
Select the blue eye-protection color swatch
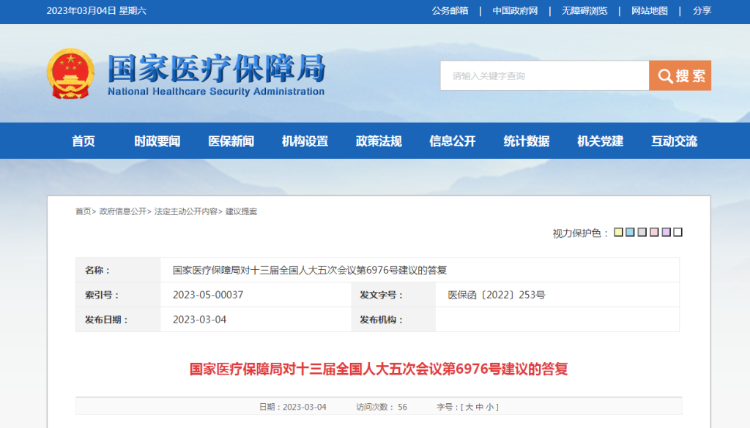631,233
